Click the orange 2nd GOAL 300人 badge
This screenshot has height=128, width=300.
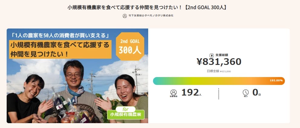(x=130, y=46)
